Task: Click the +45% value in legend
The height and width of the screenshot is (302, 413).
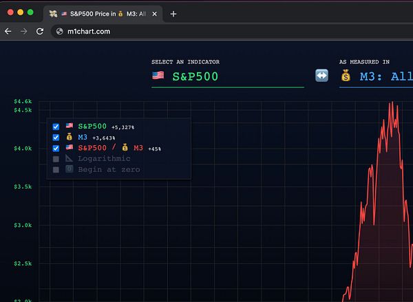Action: tap(154, 149)
